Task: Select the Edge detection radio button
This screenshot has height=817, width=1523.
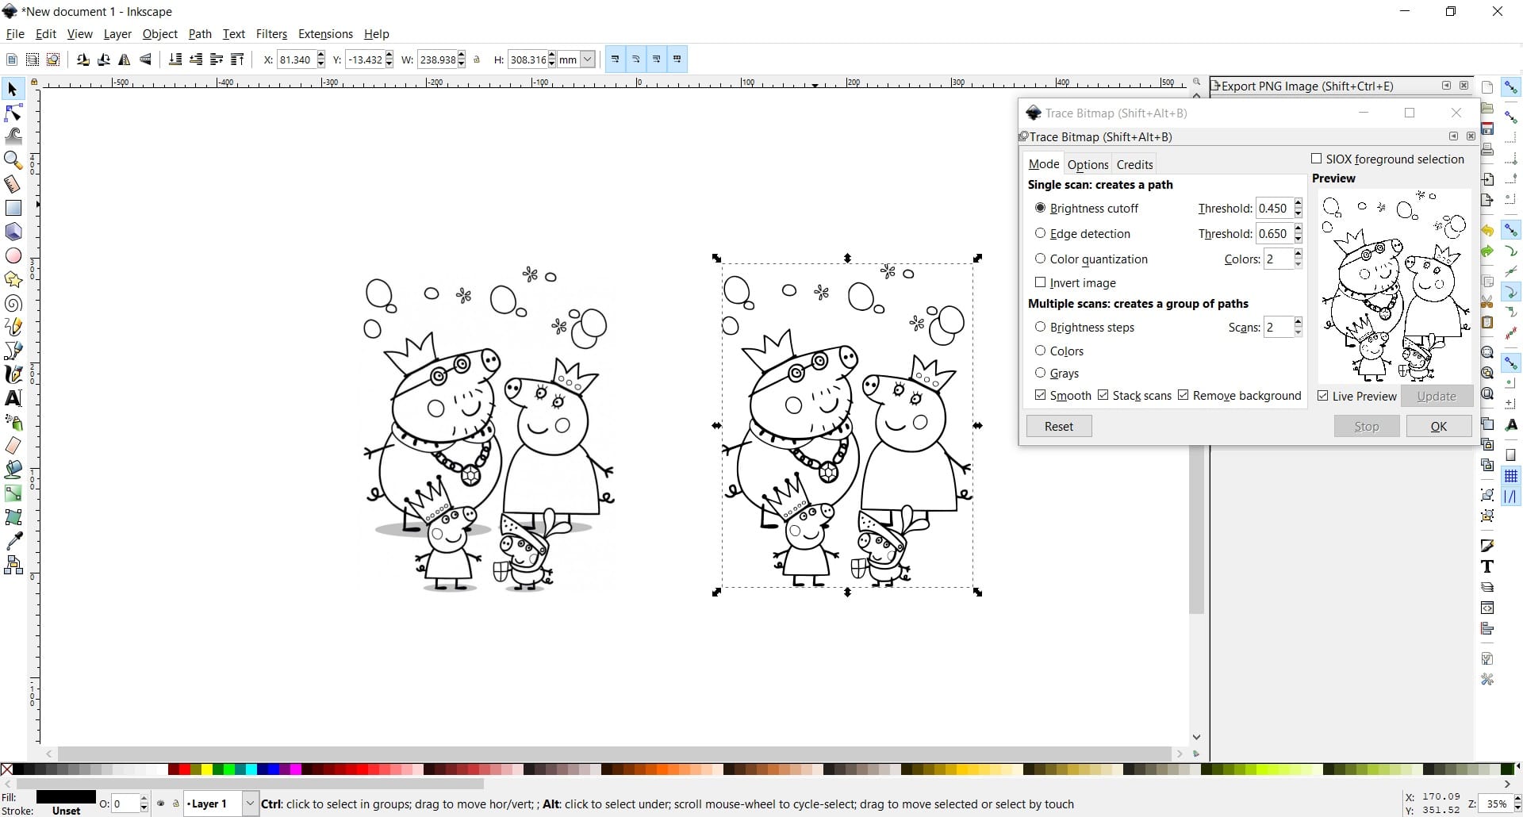Action: (1042, 233)
